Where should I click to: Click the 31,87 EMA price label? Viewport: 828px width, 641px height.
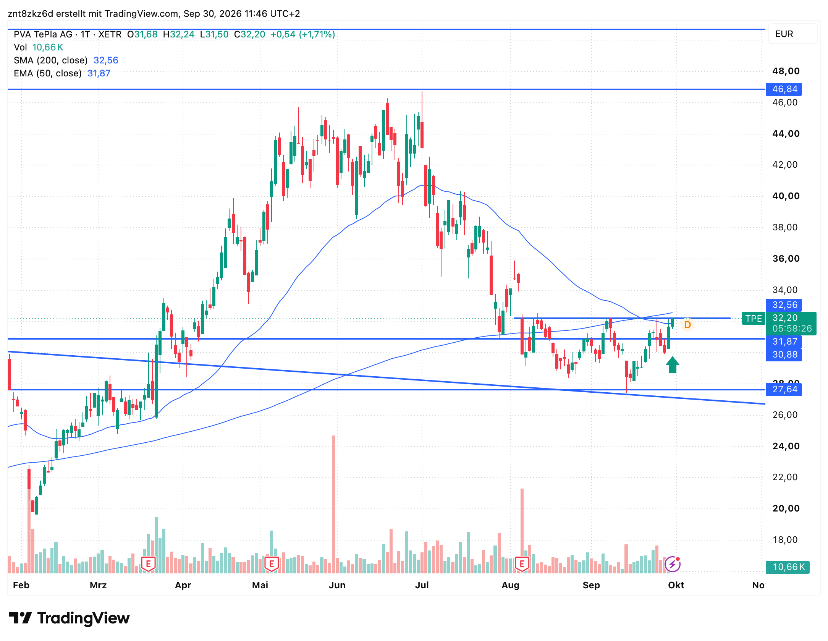click(784, 342)
